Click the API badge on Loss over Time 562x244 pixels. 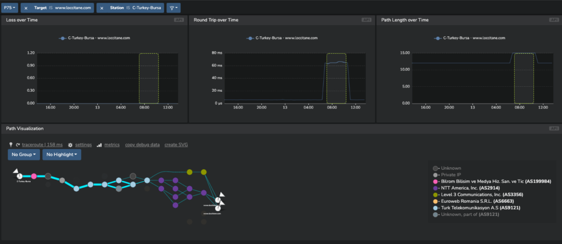click(x=179, y=20)
